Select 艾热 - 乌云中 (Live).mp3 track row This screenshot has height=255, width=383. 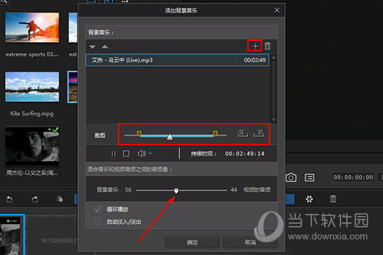pos(177,60)
